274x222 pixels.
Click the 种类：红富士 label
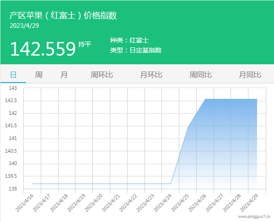point(129,40)
